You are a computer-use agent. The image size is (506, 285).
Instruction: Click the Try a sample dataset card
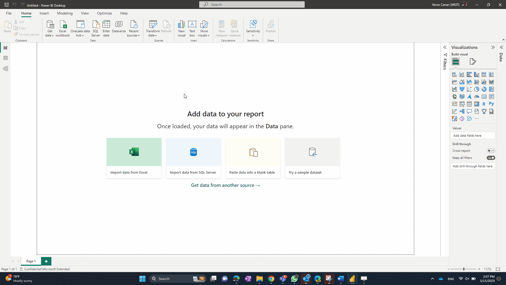312,158
